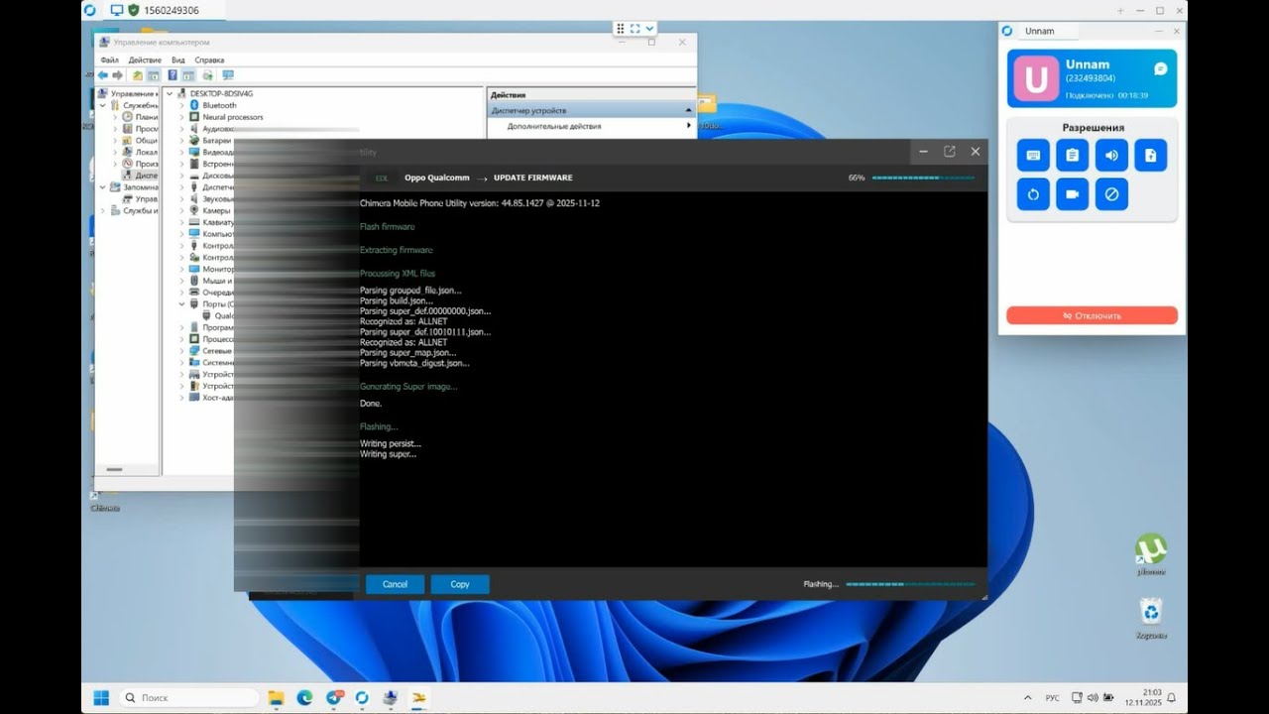Image resolution: width=1269 pixels, height=714 pixels.
Task: Cancel the firmware flashing
Action: (395, 584)
